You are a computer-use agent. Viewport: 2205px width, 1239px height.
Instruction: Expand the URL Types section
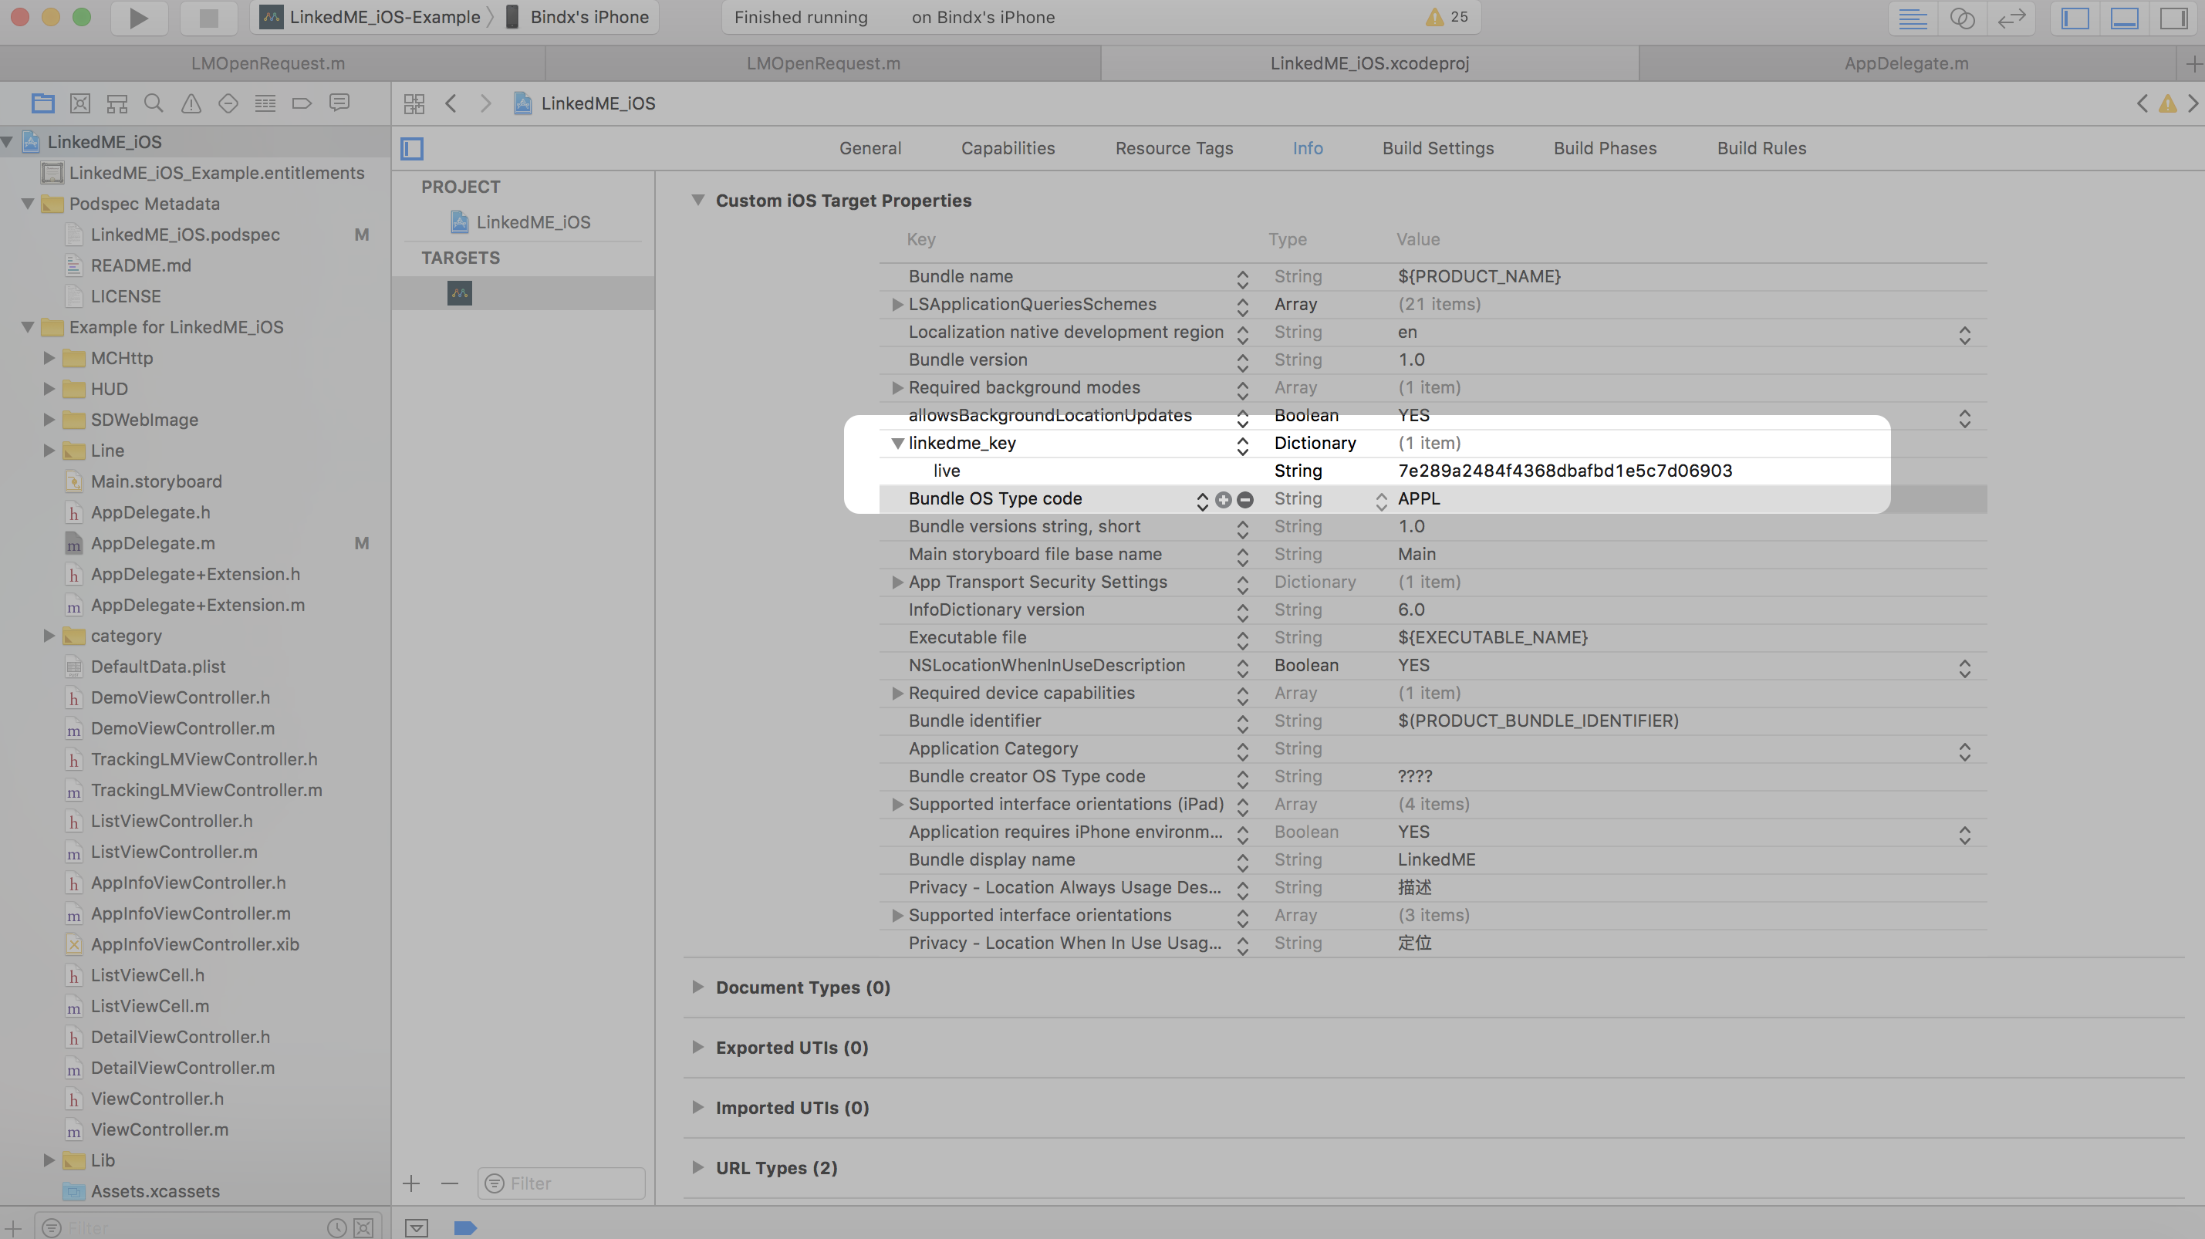[698, 1167]
